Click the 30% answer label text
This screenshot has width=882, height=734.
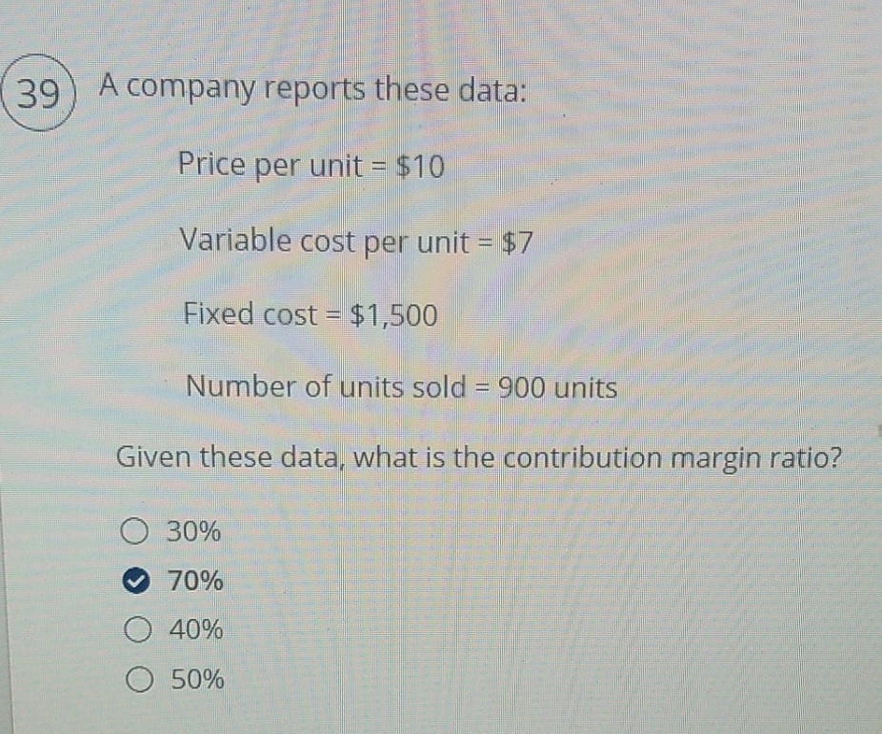pos(193,533)
